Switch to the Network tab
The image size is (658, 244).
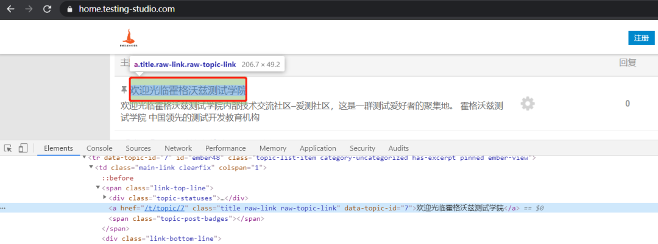click(x=178, y=148)
